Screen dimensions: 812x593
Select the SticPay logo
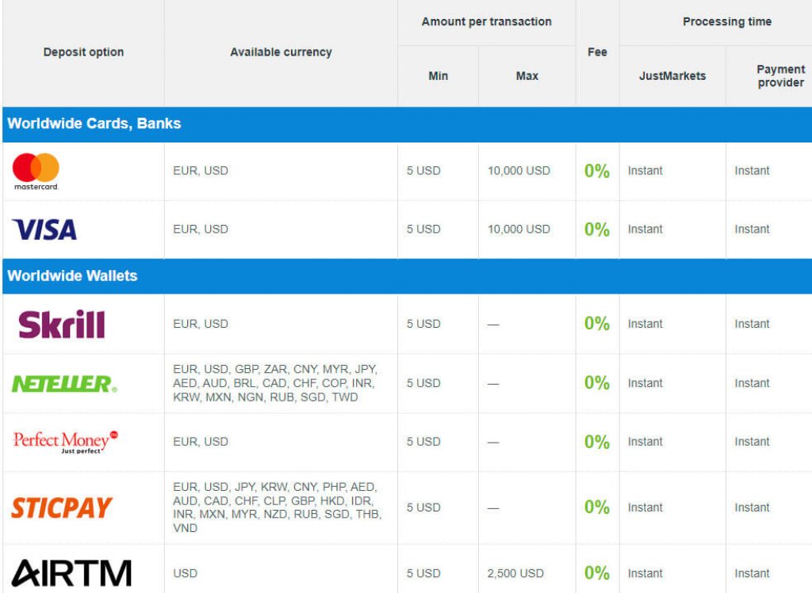[62, 507]
